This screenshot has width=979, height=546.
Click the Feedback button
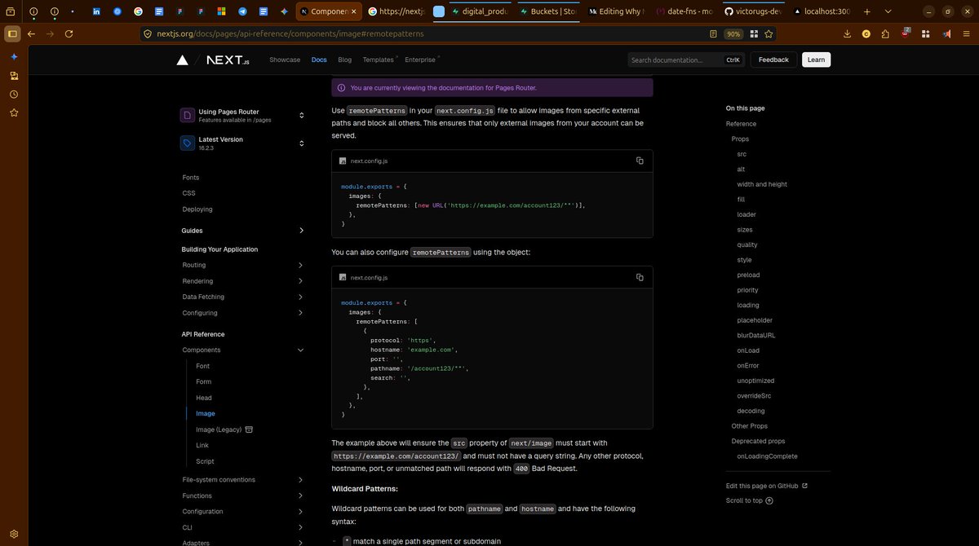[773, 59]
